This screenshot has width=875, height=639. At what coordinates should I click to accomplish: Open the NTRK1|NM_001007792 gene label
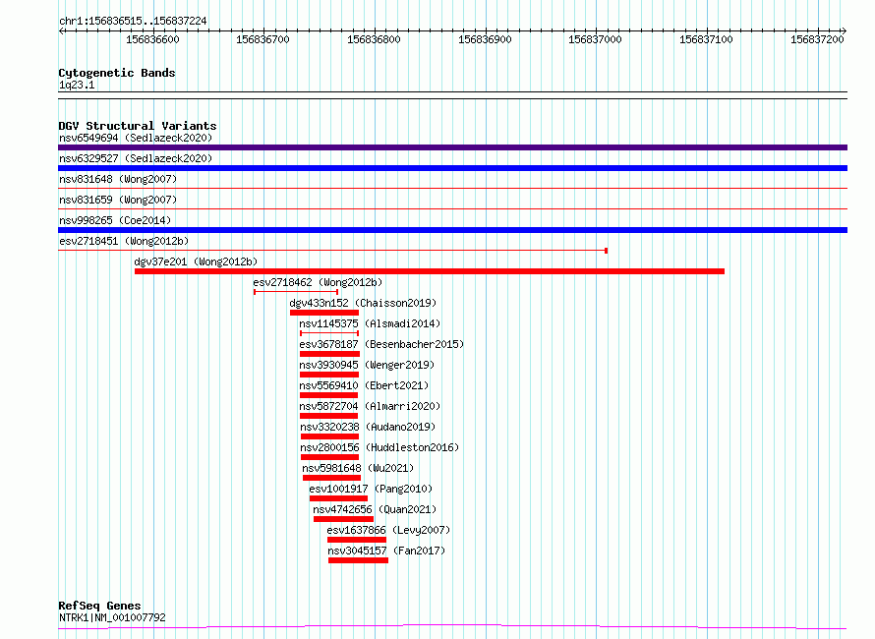pos(112,617)
